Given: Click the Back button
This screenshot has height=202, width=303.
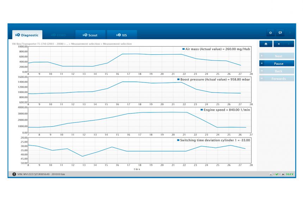Looking at the screenshot, I should pos(277,71).
